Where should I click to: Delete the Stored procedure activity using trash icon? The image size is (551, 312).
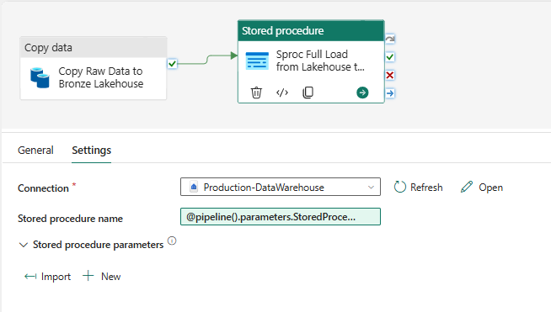pos(256,93)
